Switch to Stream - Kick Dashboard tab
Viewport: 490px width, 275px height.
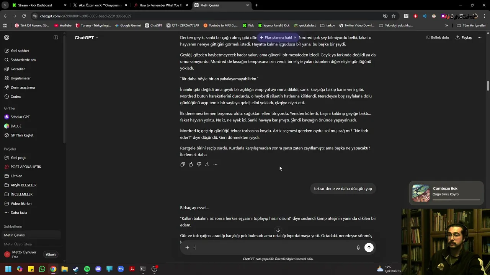pyautogui.click(x=35, y=5)
